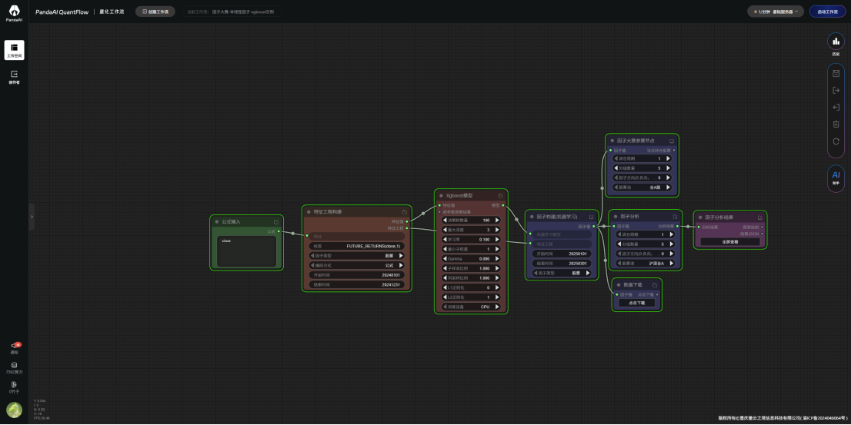The width and height of the screenshot is (851, 425).
Task: Open the 工作空间 workspace sidebar item
Action: click(14, 50)
